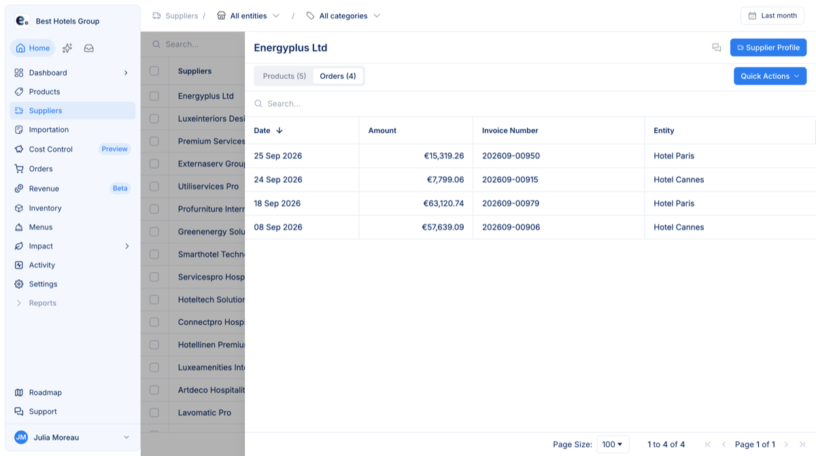Click the Importation file icon in sidebar
This screenshot has width=816, height=456.
point(19,130)
